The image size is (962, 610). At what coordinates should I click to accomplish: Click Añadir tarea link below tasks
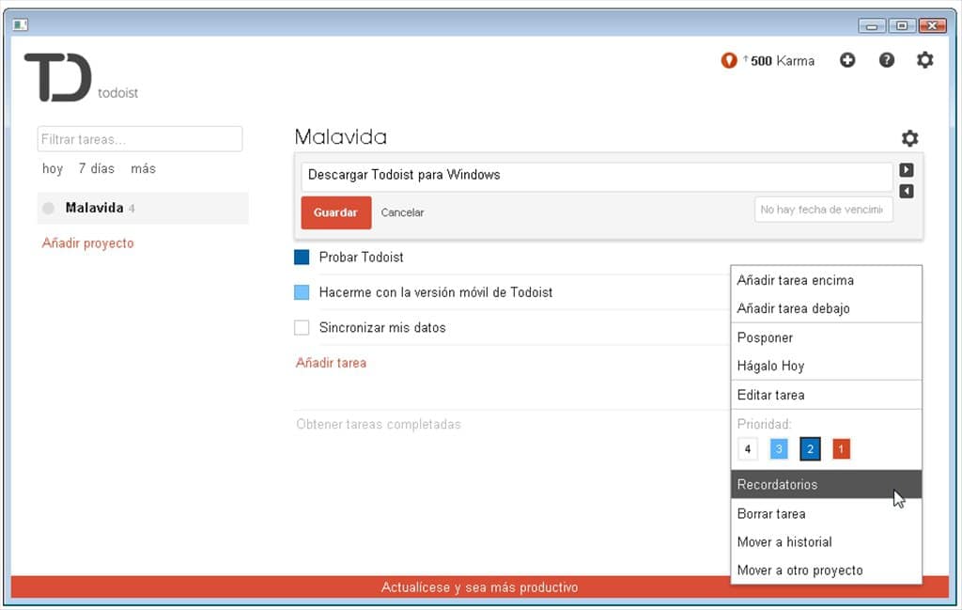331,364
